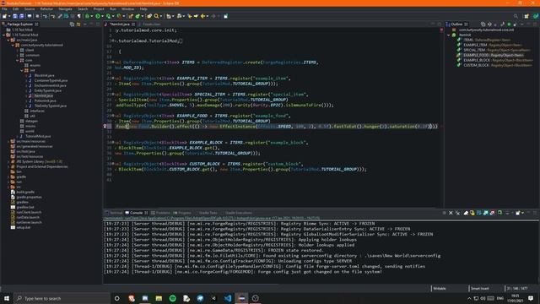Click the Save All toolbar icon
The width and height of the screenshot is (540, 304).
point(22,16)
